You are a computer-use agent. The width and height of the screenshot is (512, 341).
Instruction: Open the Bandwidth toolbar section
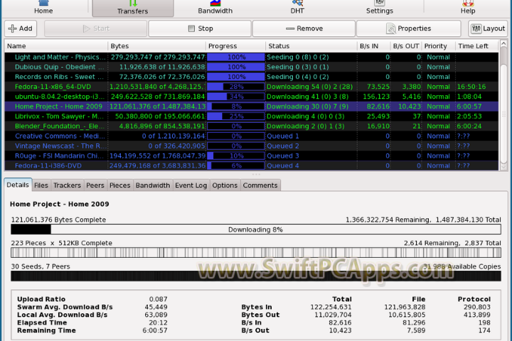tap(215, 8)
